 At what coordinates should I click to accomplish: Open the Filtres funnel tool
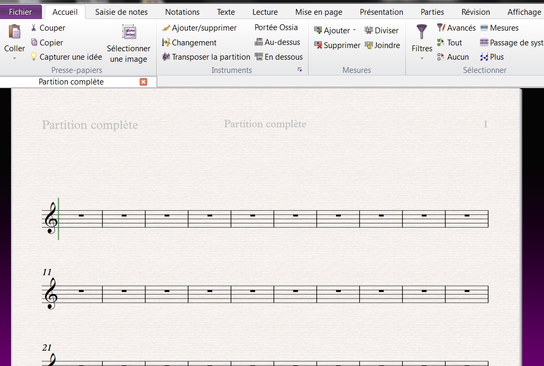421,33
